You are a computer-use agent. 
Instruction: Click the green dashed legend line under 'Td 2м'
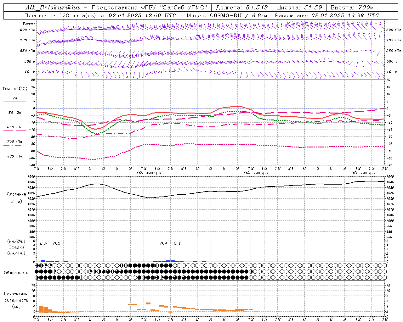(x=14, y=116)
